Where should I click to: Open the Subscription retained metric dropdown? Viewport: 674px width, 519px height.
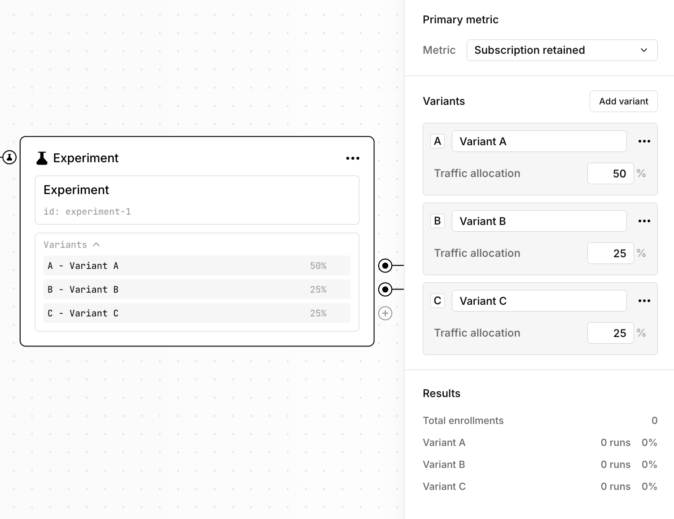pyautogui.click(x=562, y=50)
